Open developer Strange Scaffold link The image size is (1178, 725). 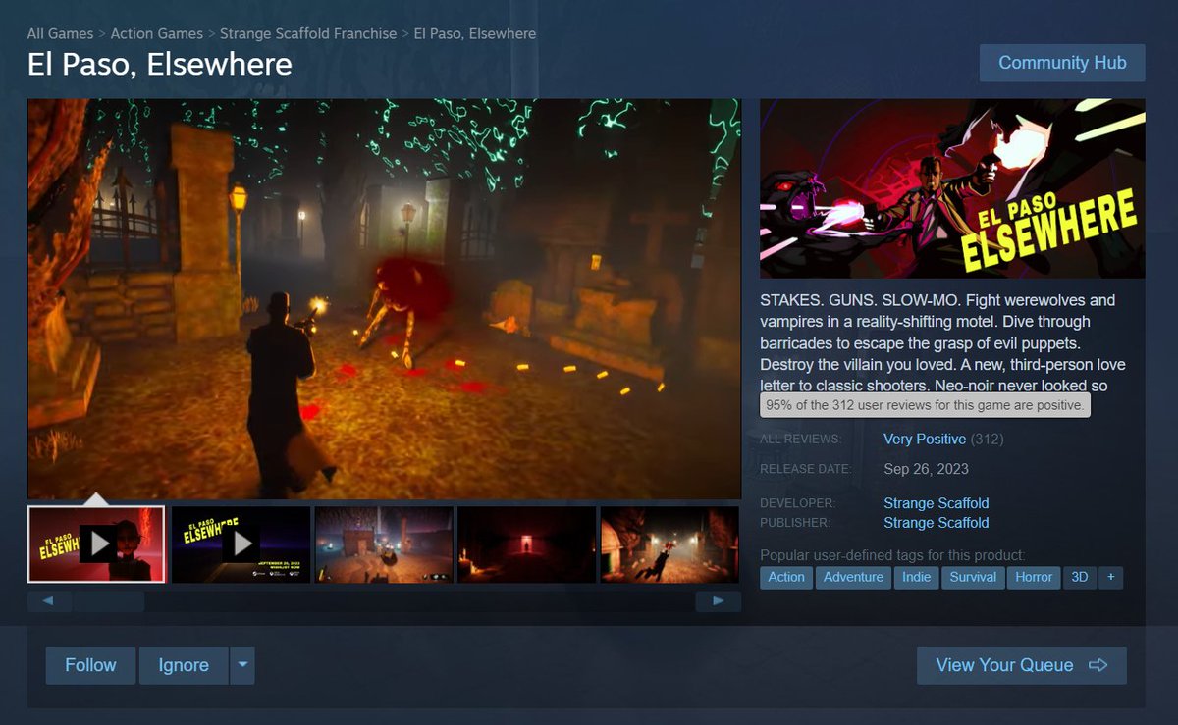coord(937,503)
